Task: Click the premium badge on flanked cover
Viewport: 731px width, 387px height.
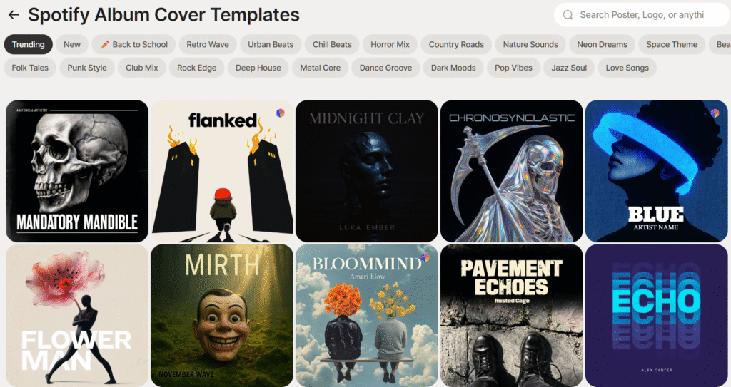Action: 280,113
